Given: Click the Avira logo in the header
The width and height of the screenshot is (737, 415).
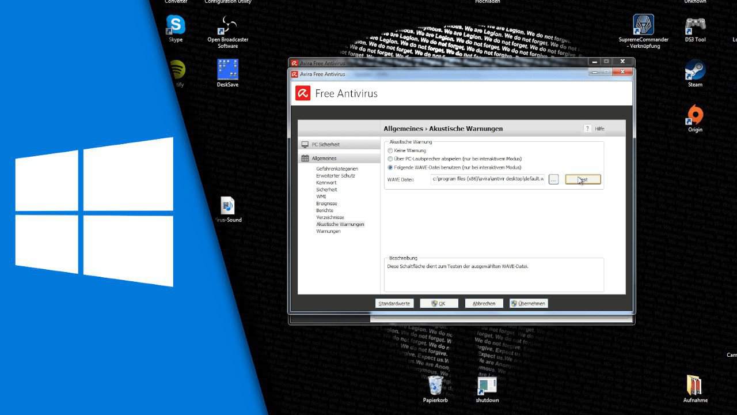Looking at the screenshot, I should point(303,93).
